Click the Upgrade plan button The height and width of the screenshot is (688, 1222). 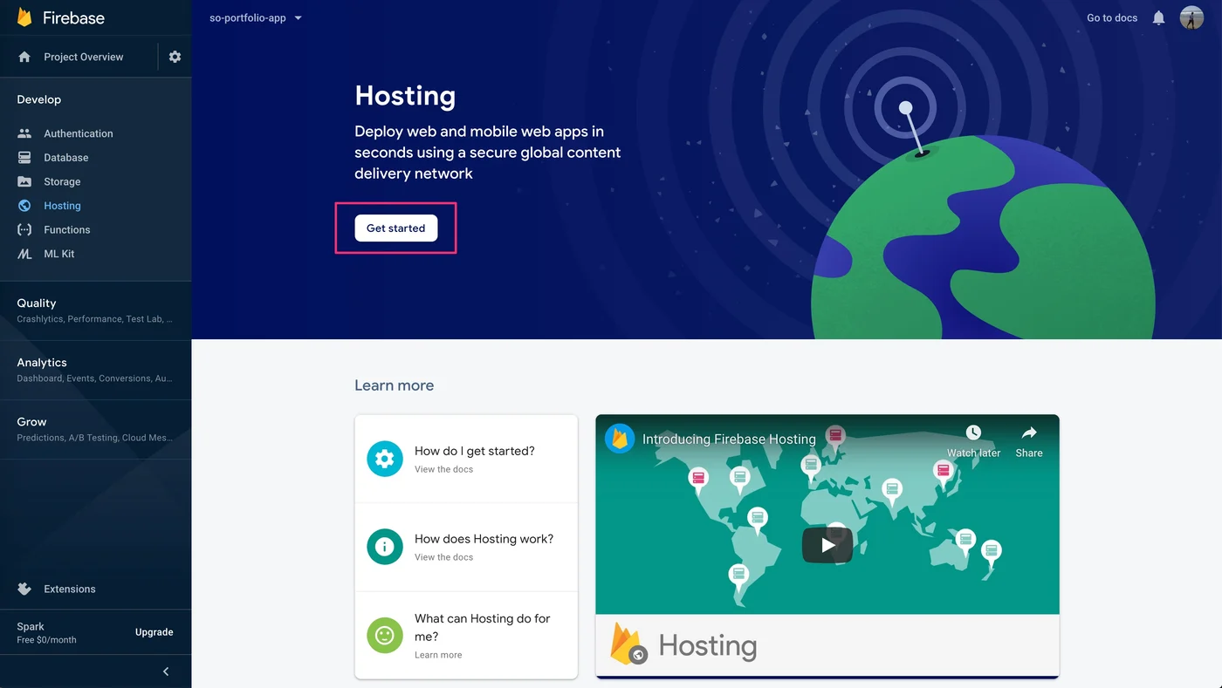pos(154,632)
